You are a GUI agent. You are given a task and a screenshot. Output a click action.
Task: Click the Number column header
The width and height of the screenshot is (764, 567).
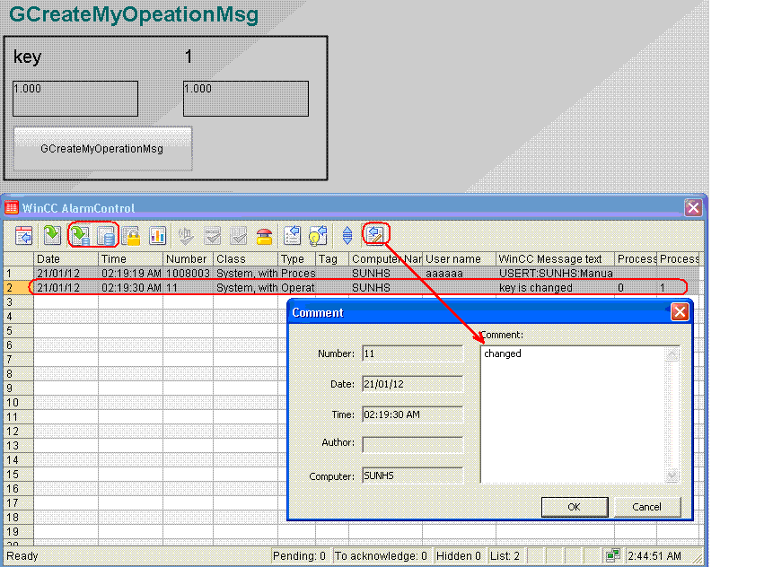tap(188, 258)
